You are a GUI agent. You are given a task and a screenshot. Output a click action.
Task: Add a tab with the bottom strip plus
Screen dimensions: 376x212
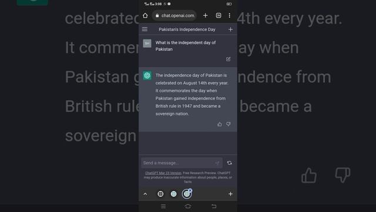[230, 194]
